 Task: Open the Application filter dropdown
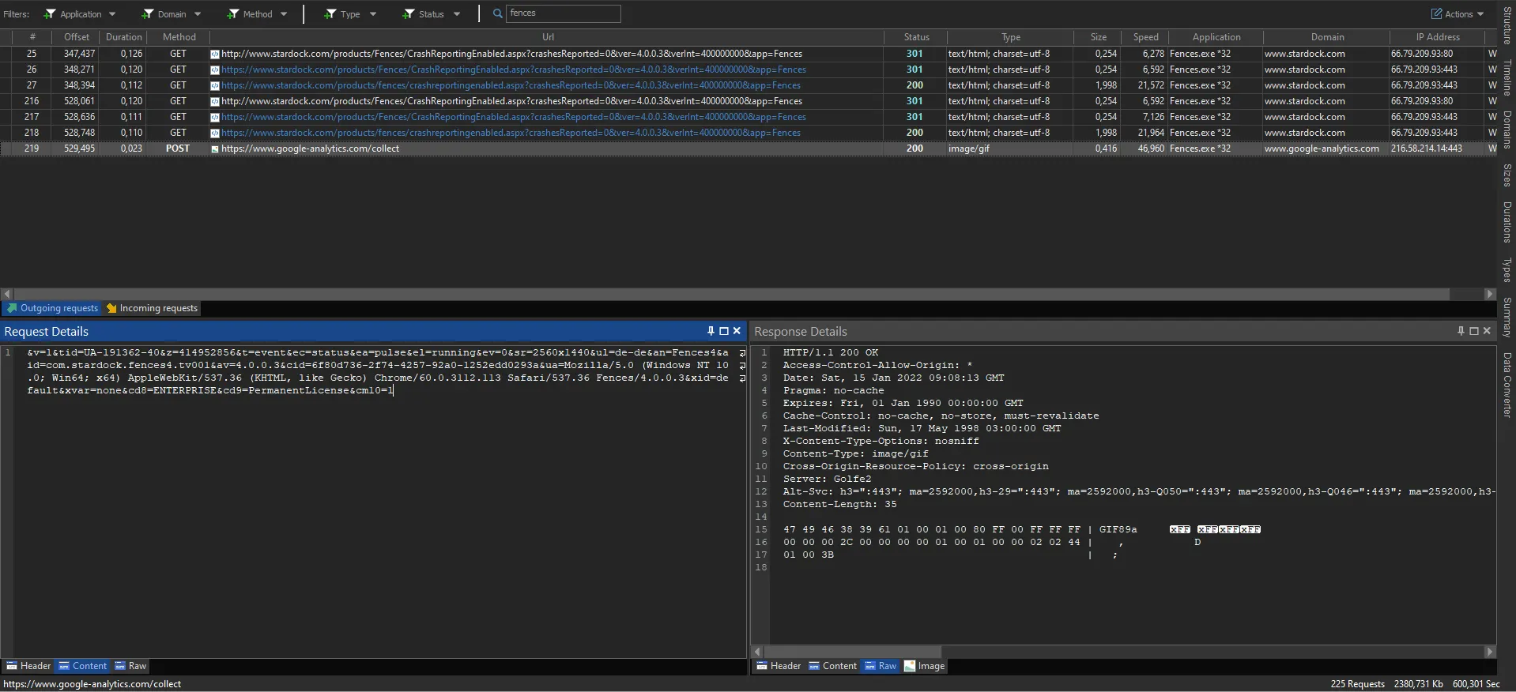(x=80, y=14)
